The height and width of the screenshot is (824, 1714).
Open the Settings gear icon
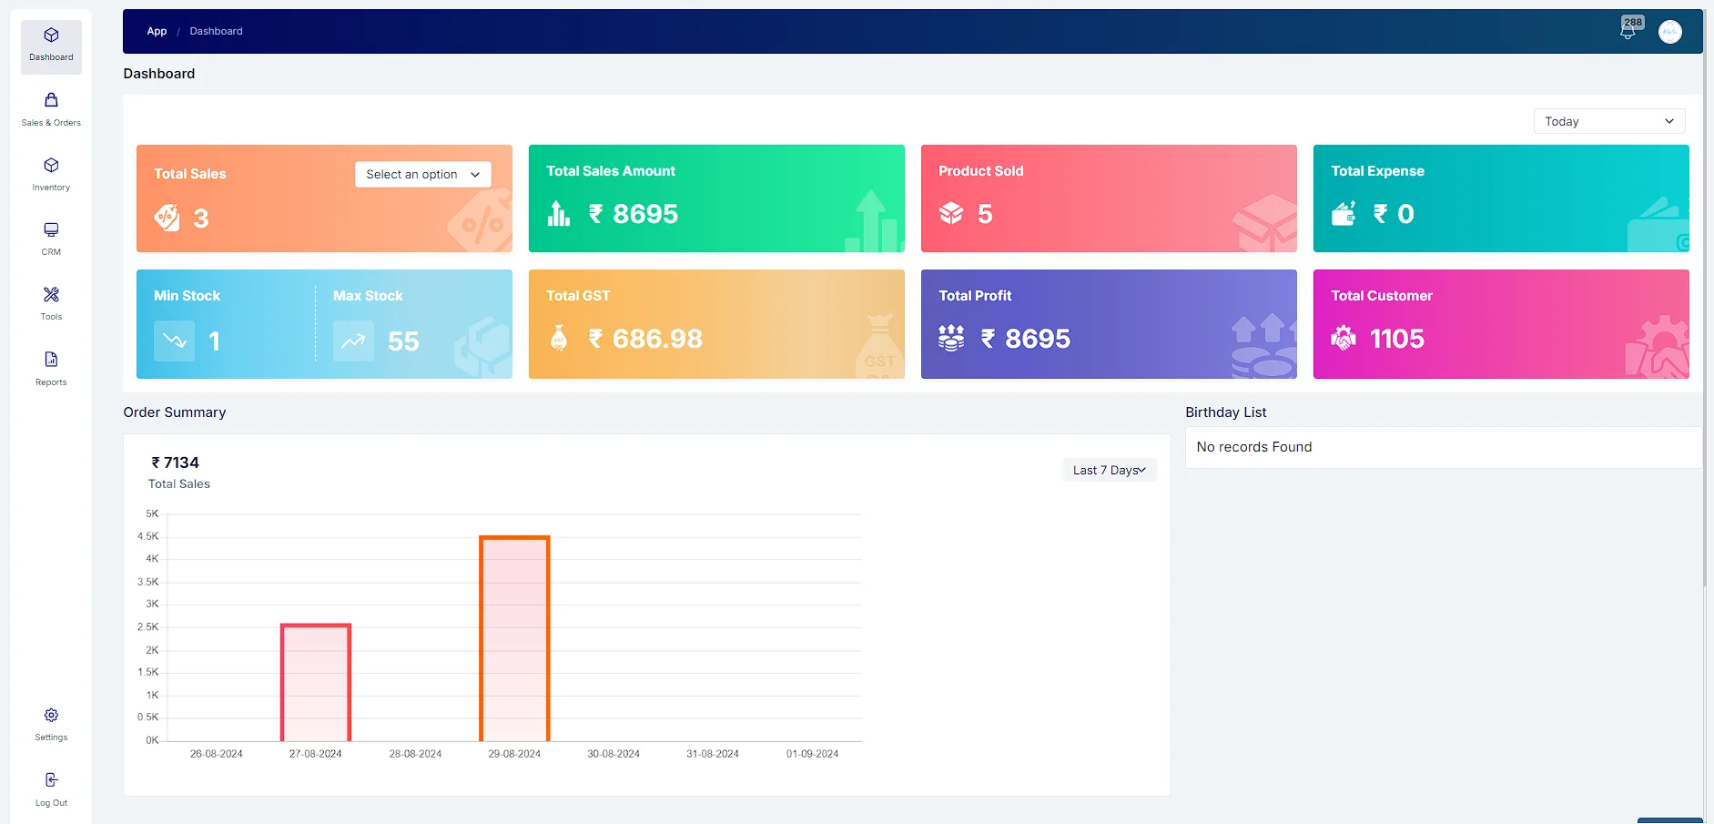[50, 715]
